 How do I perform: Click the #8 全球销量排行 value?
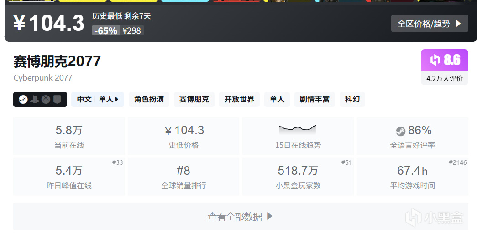(183, 171)
